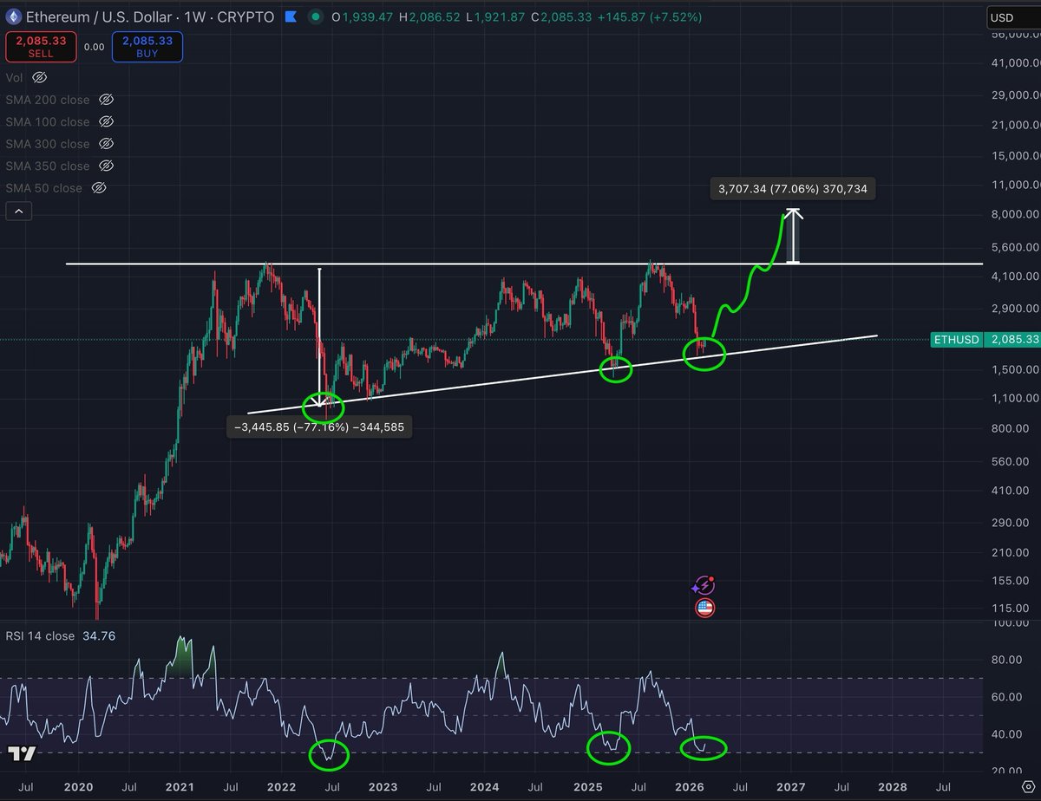
Task: Collapse the indicator legend with the chevron button
Action: 19,211
